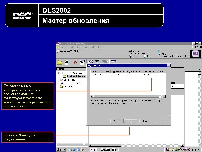This screenshot has height=152, width=202.
Task: Open the File menu
Action: tap(62, 47)
